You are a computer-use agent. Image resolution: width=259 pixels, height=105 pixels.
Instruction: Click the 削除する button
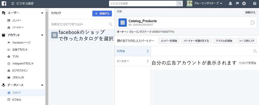point(250,12)
